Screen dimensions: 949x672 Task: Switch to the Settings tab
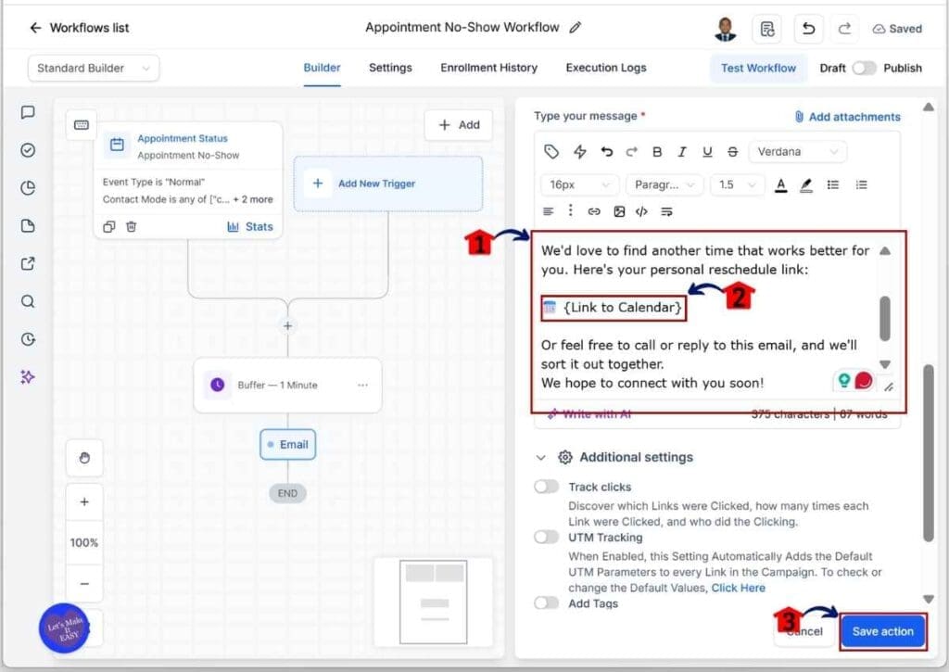[390, 68]
